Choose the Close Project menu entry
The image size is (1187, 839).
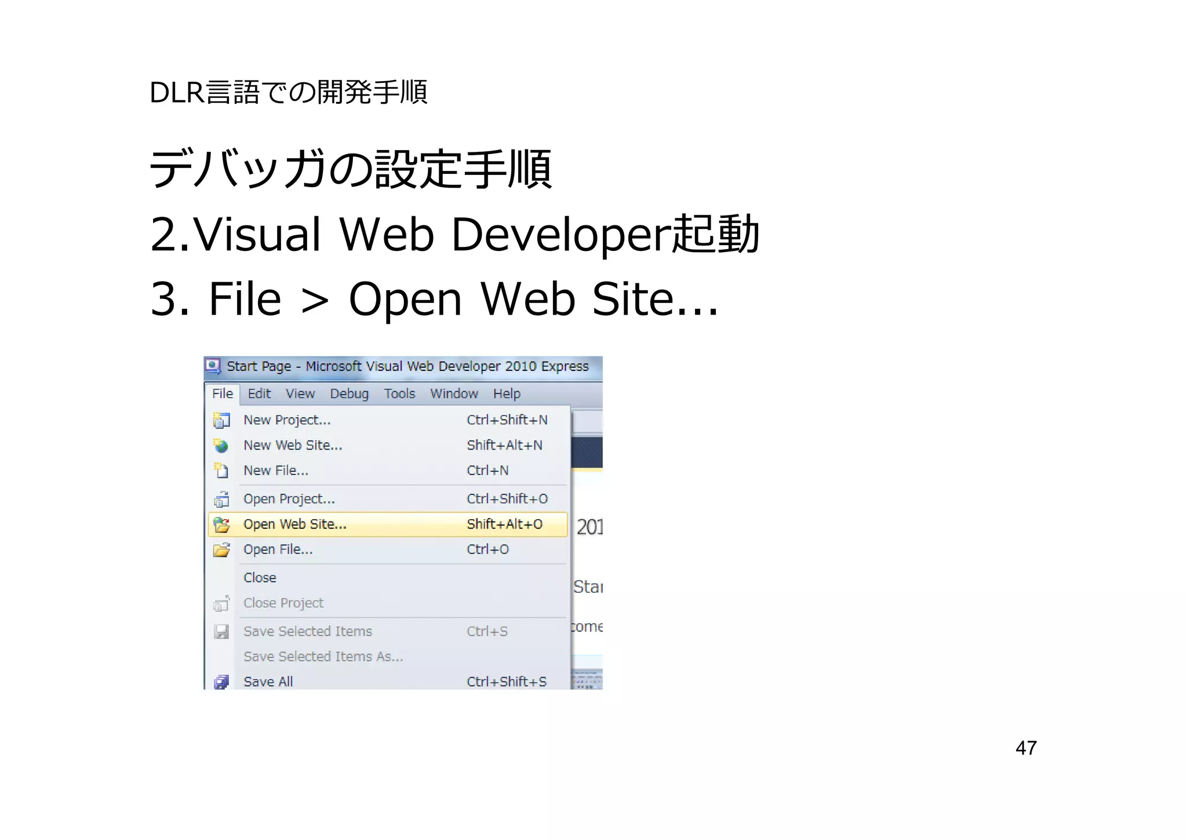click(387, 603)
